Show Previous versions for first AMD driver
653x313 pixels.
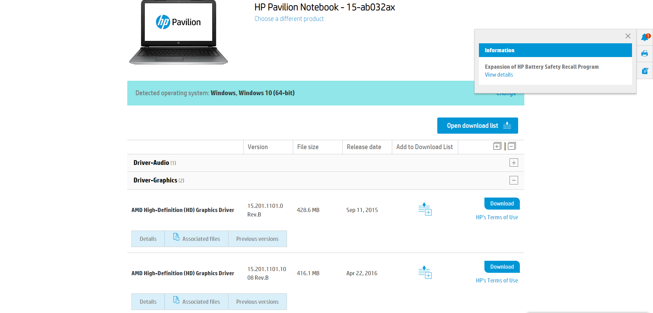[257, 239]
